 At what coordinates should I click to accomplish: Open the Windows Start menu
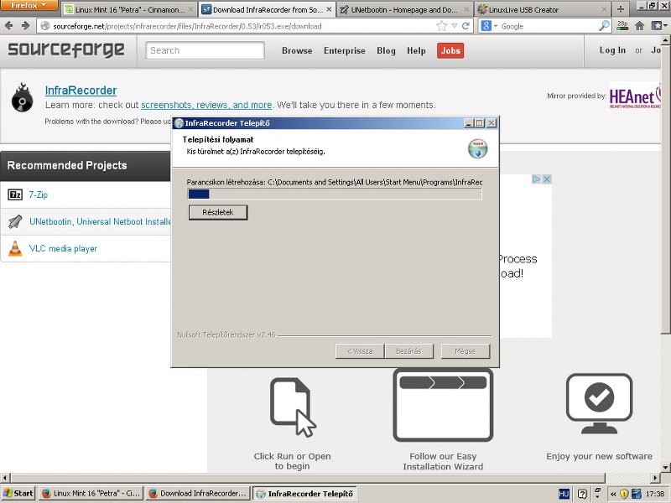[x=18, y=493]
